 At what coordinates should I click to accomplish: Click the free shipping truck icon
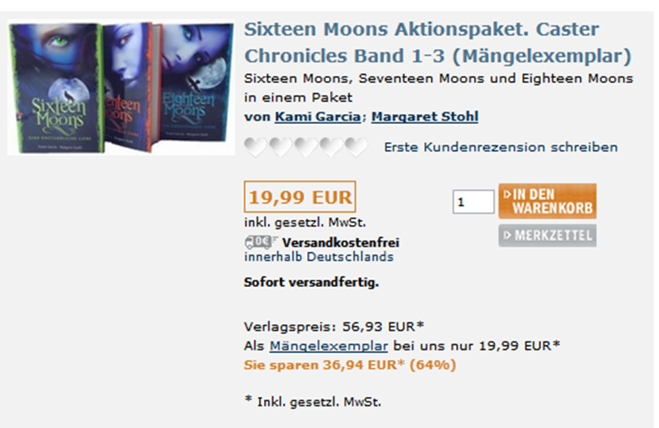(x=261, y=242)
